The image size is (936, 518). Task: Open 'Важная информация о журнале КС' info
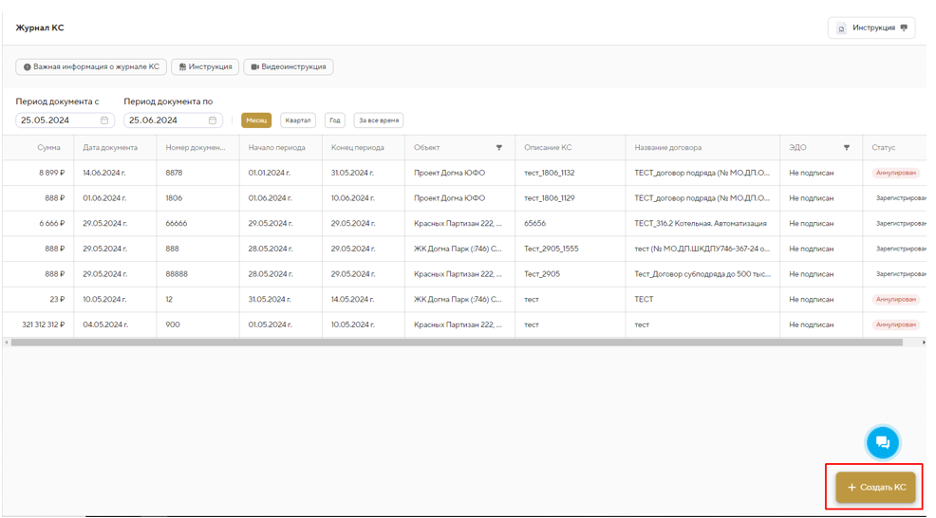click(x=91, y=67)
